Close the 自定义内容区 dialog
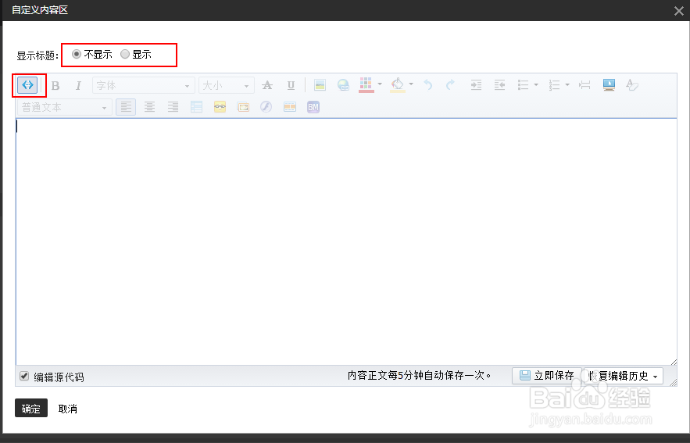Image resolution: width=690 pixels, height=443 pixels. point(678,11)
